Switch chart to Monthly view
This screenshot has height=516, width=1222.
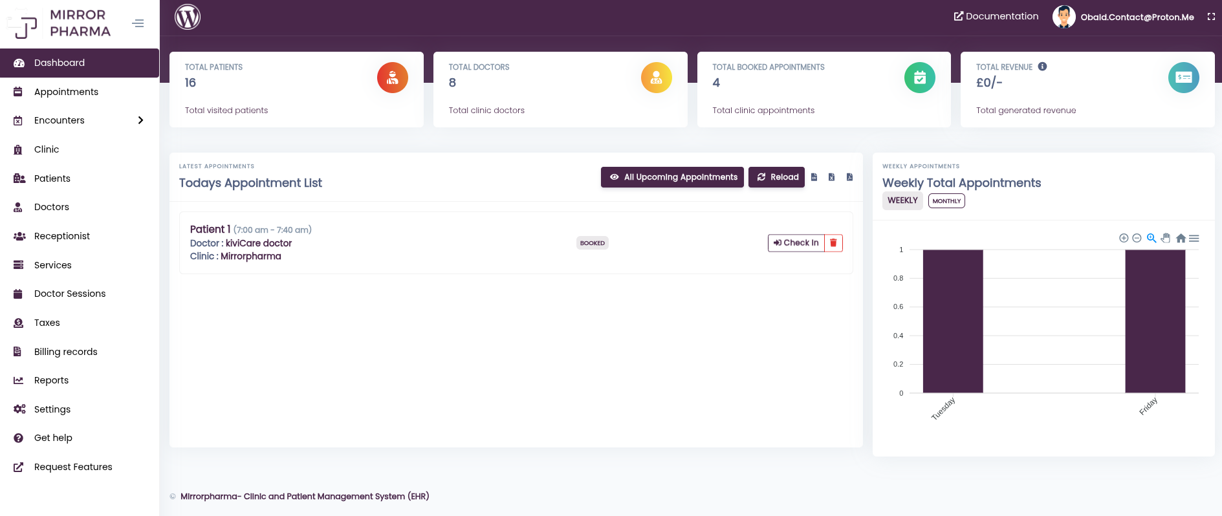pyautogui.click(x=946, y=201)
